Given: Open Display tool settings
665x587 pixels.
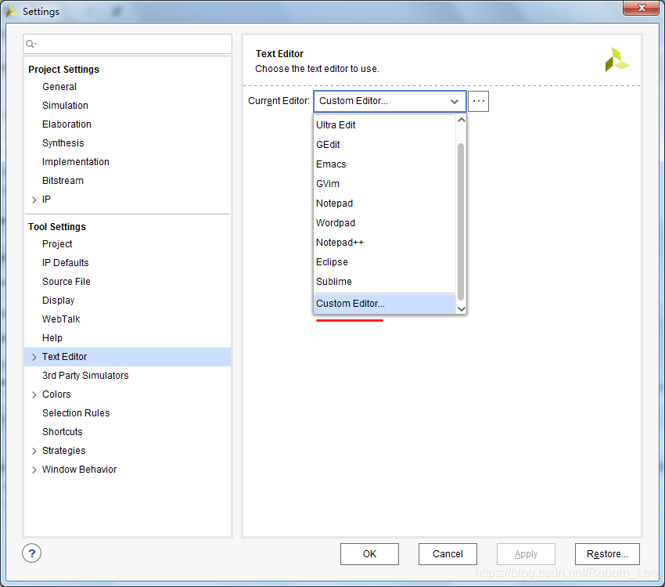Looking at the screenshot, I should 58,301.
